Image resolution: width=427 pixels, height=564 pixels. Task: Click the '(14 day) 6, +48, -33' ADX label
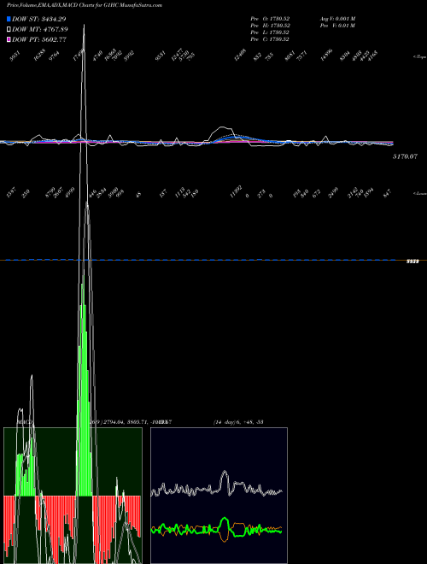238,421
